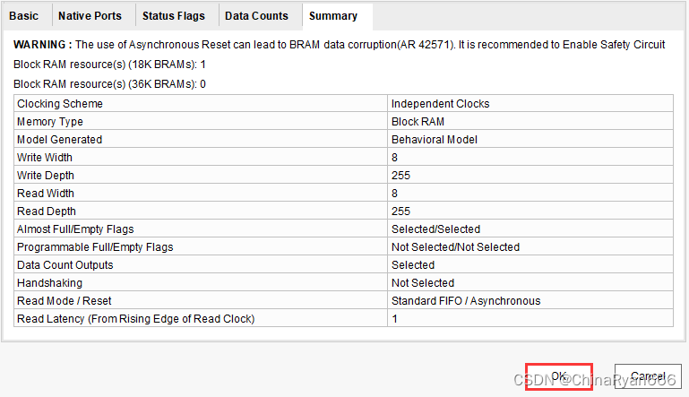
Task: Select the Almost Full/Empty Flags label
Action: [75, 229]
